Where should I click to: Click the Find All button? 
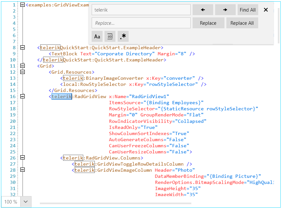click(x=248, y=10)
